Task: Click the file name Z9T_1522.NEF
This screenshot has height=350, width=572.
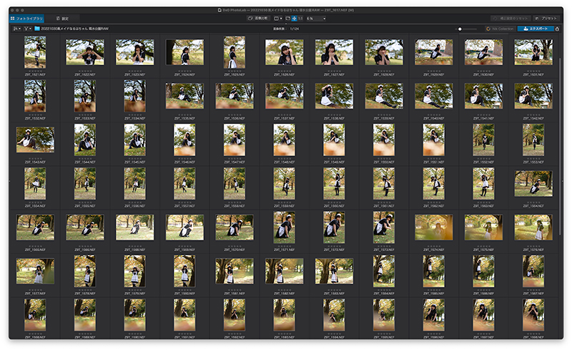Action: (x=85, y=74)
